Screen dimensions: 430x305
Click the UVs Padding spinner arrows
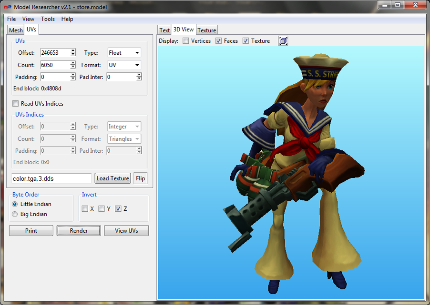click(x=73, y=77)
